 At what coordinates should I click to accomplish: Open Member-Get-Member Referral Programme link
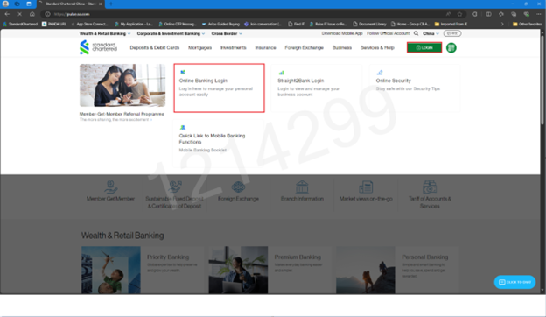point(122,114)
